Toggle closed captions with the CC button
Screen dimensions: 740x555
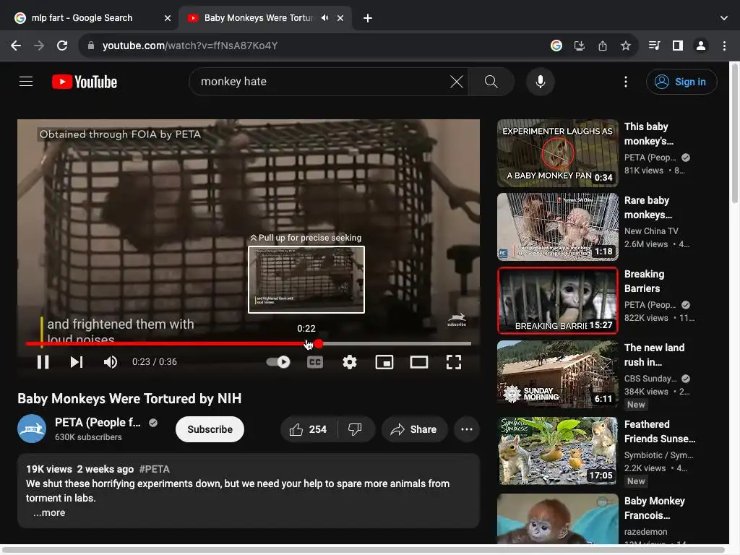pyautogui.click(x=315, y=362)
